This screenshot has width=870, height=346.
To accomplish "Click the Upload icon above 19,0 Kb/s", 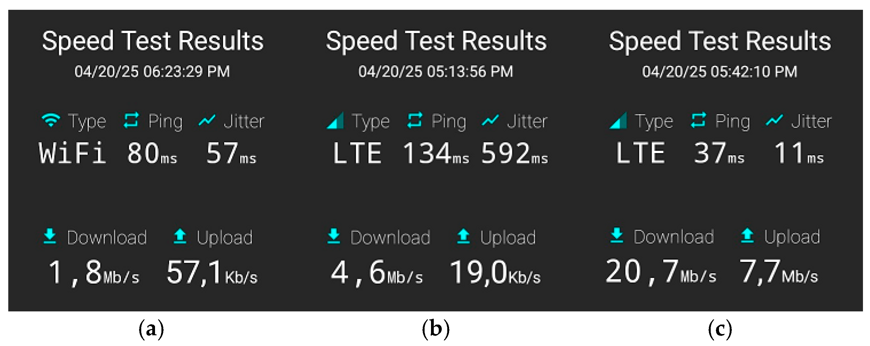I will click(x=463, y=236).
